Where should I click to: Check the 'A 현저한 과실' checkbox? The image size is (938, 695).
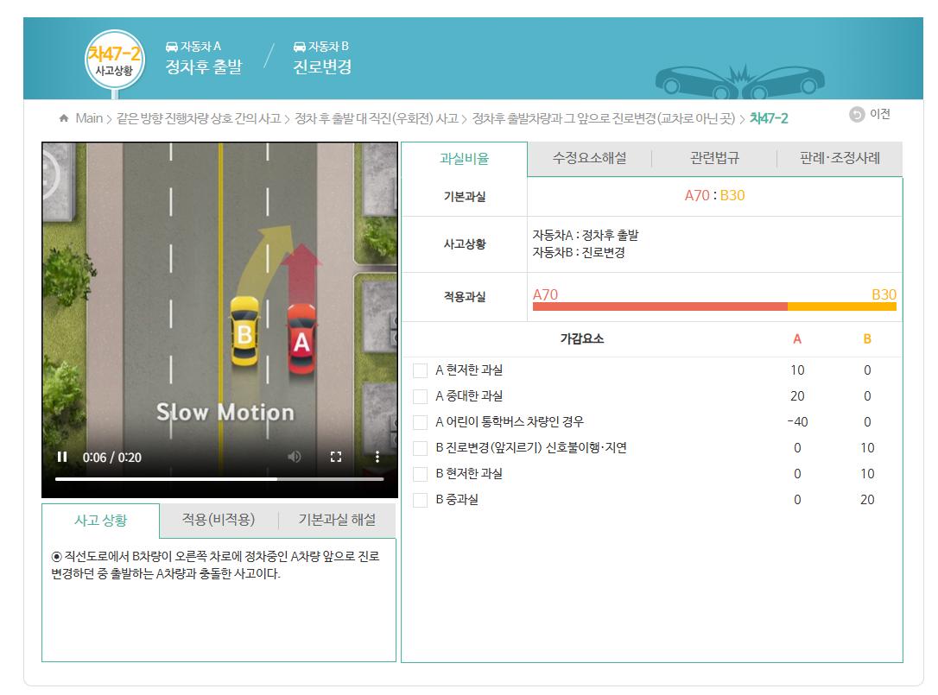[x=421, y=370]
